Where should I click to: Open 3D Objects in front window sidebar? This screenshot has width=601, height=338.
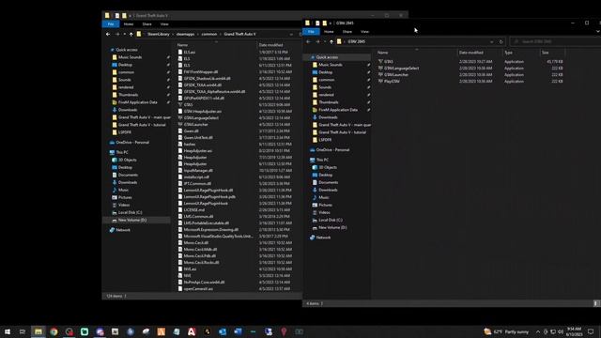pyautogui.click(x=328, y=167)
